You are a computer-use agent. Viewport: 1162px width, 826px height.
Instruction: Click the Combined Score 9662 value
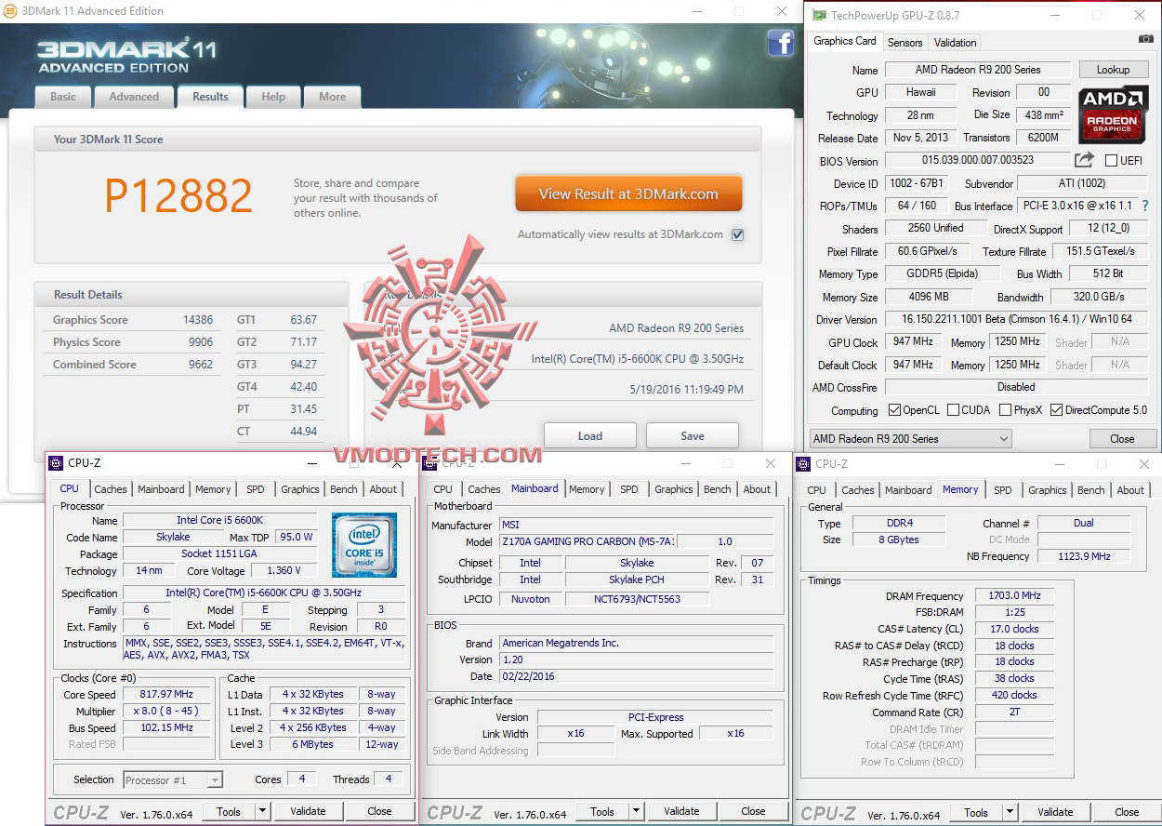(201, 365)
